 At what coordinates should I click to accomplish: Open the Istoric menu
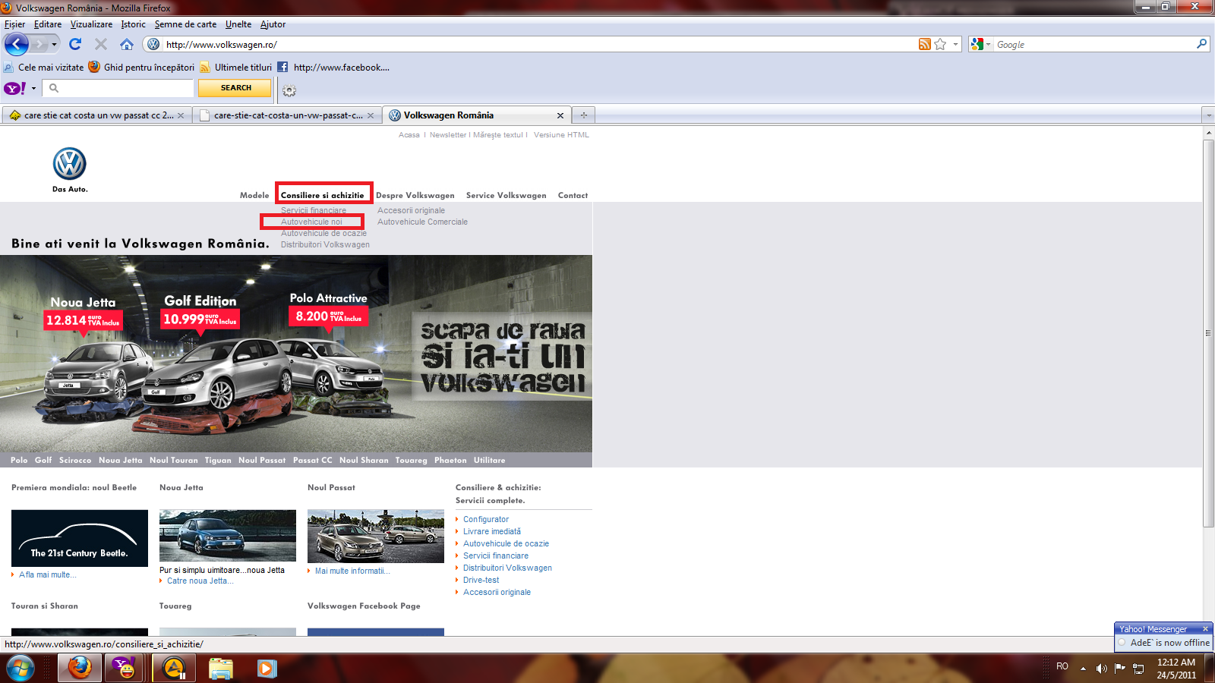click(x=133, y=24)
